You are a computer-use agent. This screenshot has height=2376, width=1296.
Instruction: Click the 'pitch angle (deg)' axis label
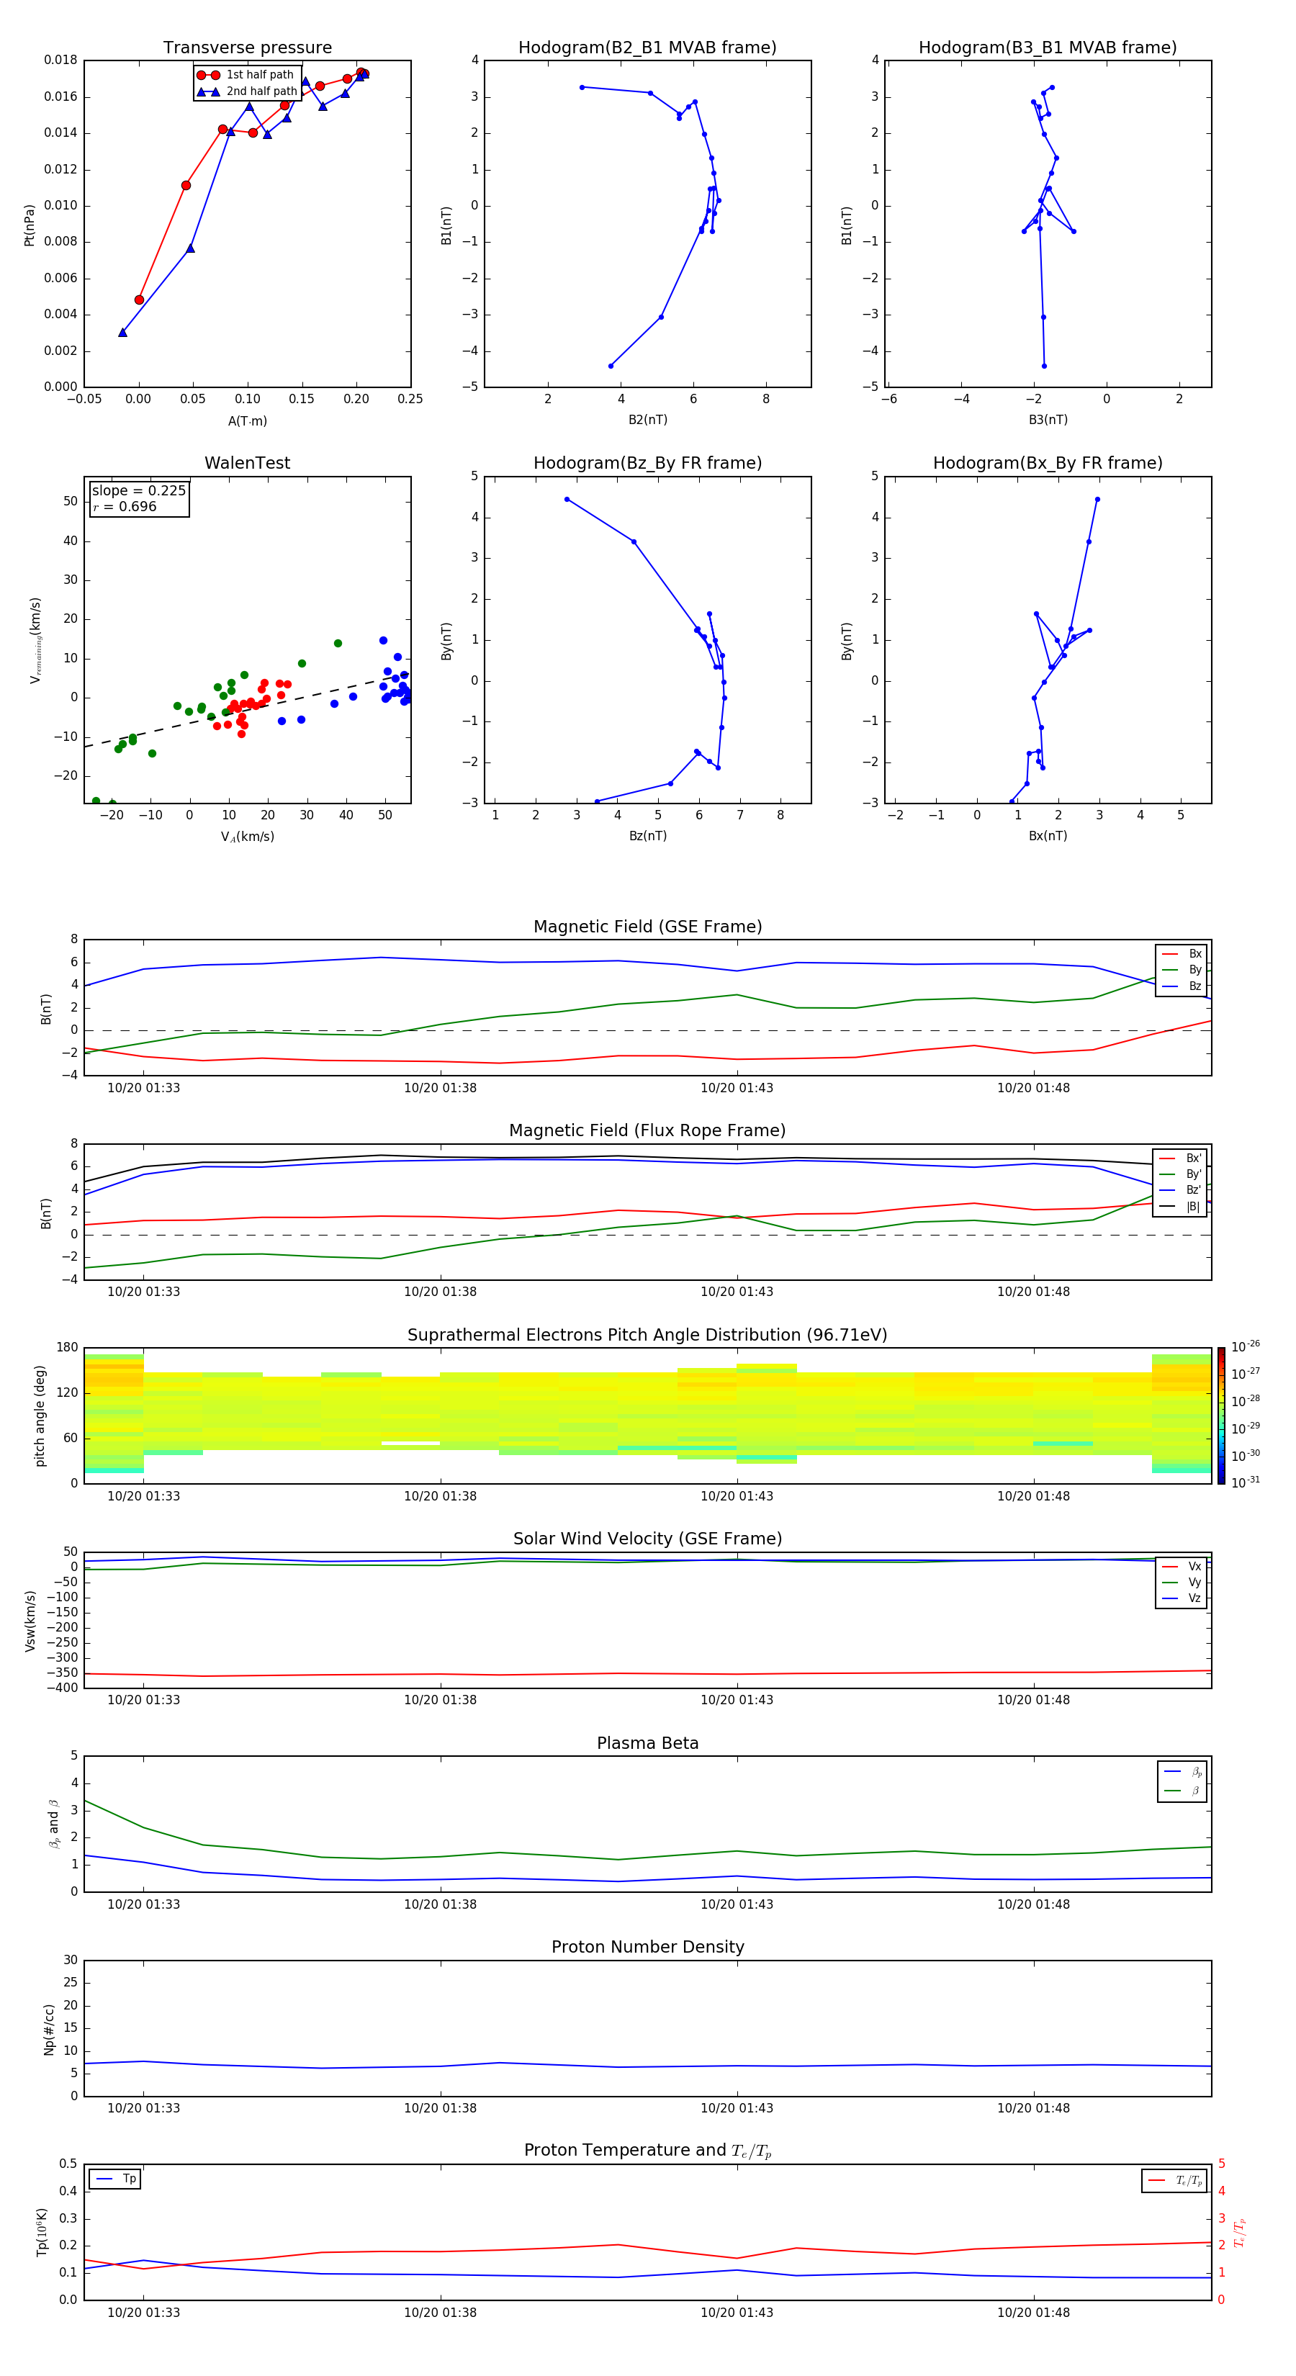tap(40, 1416)
